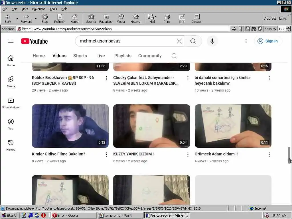Click the magnifier search button
This screenshot has height=219, width=292.
193,41
